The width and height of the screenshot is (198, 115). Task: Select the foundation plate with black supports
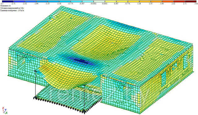[x=67, y=99]
